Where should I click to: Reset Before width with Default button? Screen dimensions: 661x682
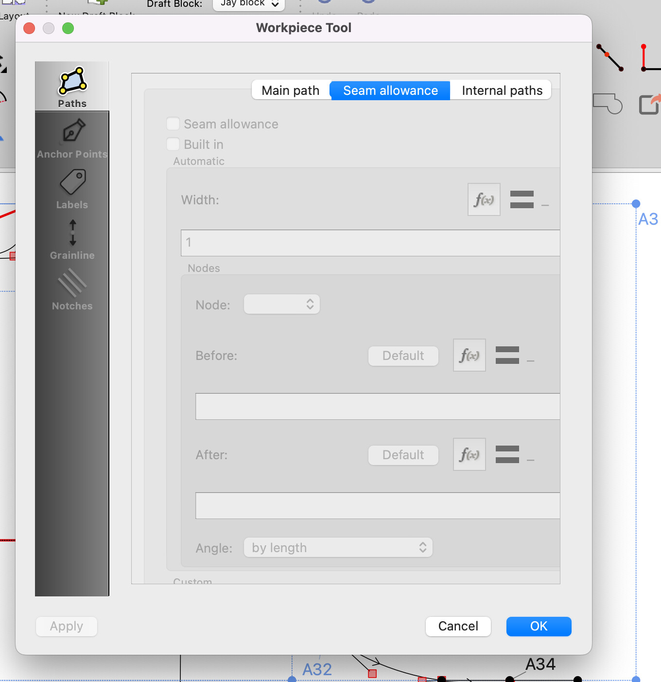coord(403,356)
